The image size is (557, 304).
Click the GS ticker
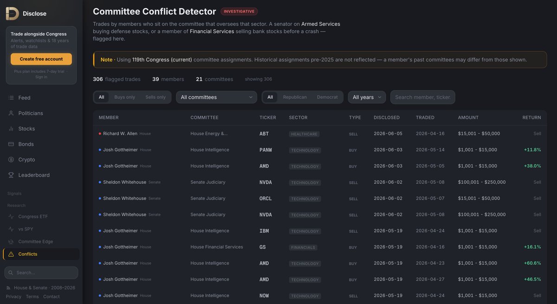pos(263,247)
